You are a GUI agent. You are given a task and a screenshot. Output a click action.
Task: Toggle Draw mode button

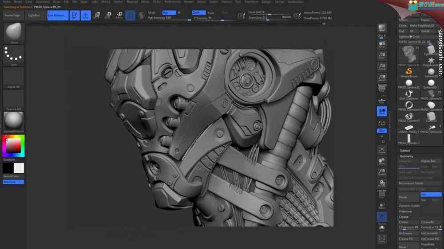click(x=86, y=15)
